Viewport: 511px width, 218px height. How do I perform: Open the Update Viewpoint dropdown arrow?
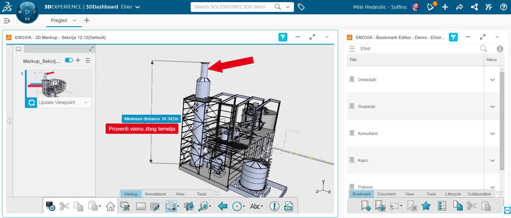point(86,102)
